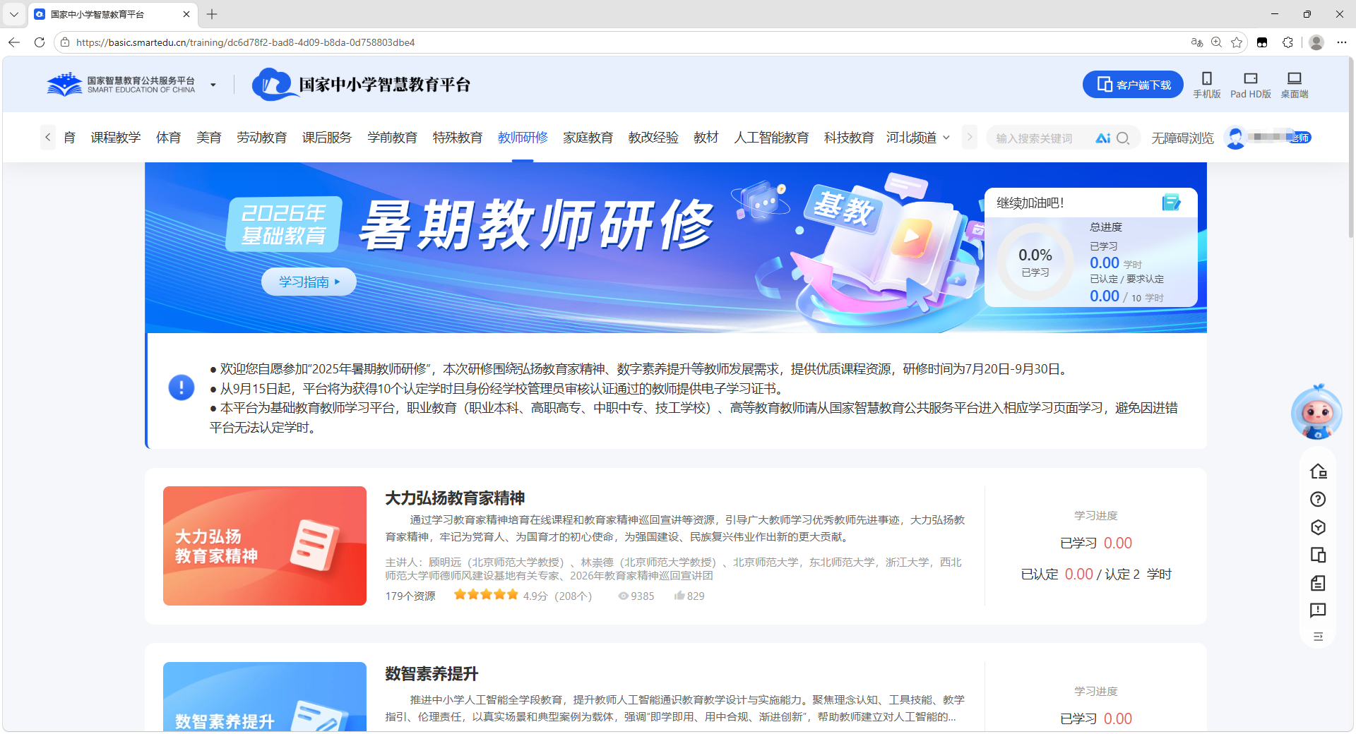Show previous navigation items with left arrow

47,138
